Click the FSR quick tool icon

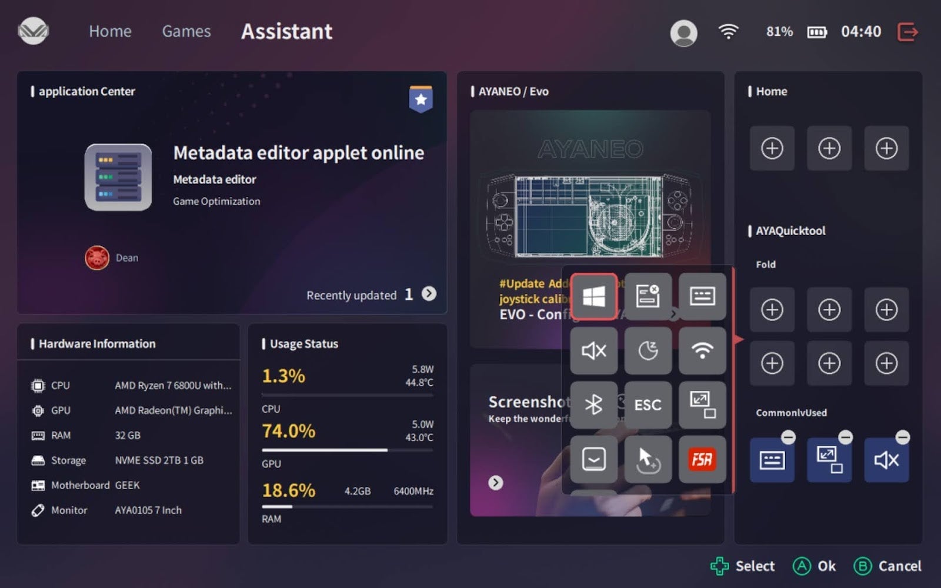[702, 459]
